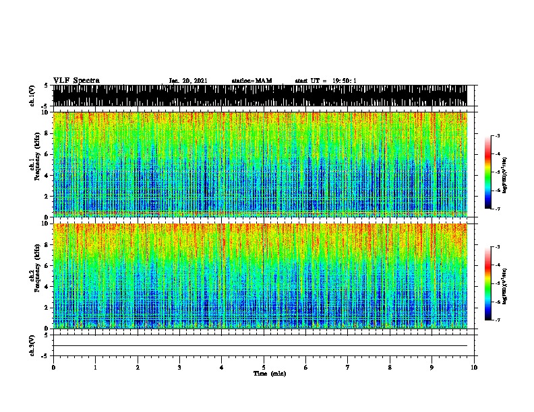
Task: Click the ch.3(V) axis label
Action: [x=32, y=345]
